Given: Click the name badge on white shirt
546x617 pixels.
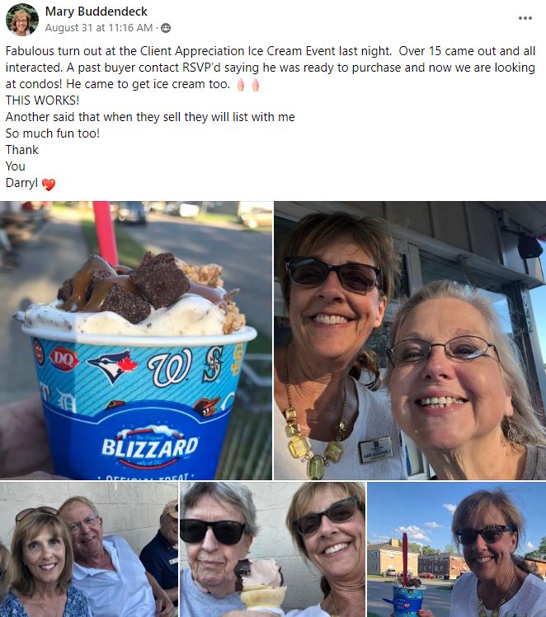Looking at the screenshot, I should point(375,450).
